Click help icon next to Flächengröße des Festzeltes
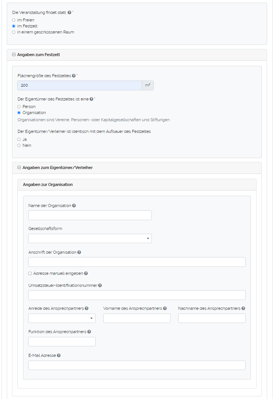Screen dimensions: 275x399 coord(74,75)
